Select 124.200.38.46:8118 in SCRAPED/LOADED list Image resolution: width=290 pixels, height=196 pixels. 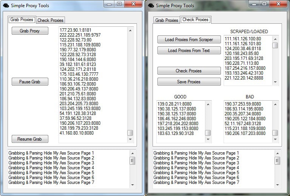pos(243,49)
